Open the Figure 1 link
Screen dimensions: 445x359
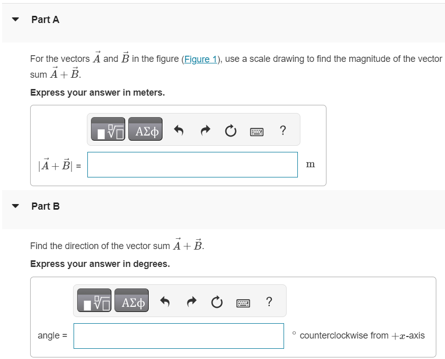[x=201, y=59]
